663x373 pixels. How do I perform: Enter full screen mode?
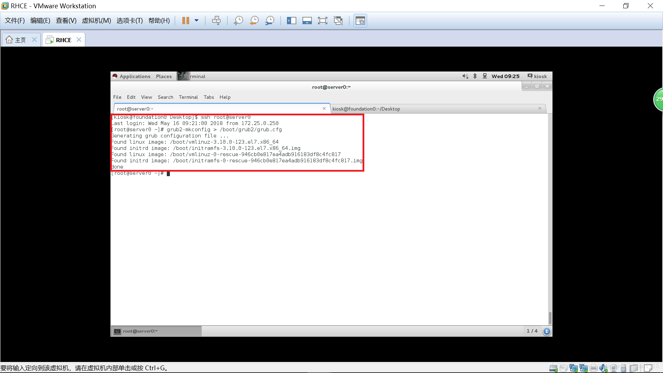(x=323, y=21)
